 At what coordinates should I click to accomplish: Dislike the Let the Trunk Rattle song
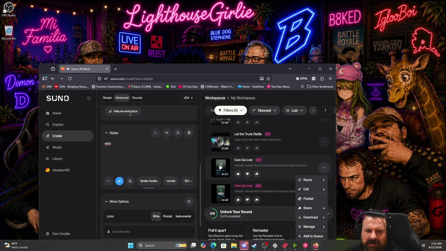[247, 148]
